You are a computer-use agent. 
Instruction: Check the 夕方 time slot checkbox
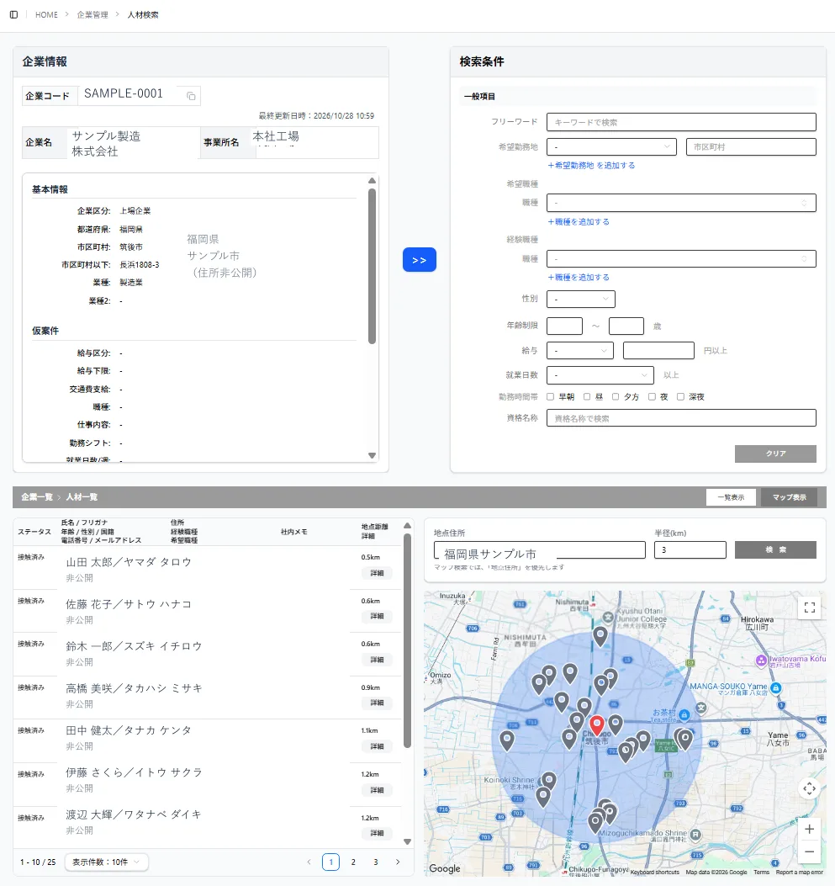coord(616,396)
